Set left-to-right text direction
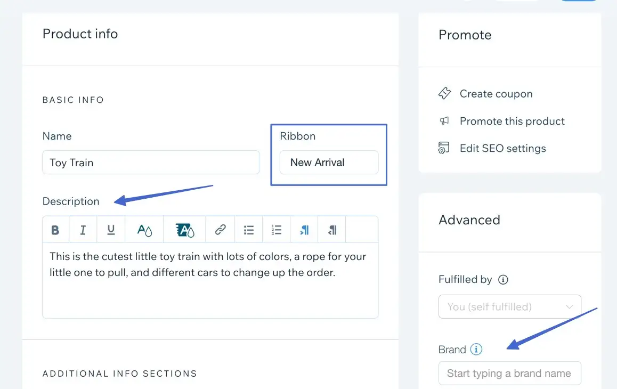 click(x=304, y=230)
